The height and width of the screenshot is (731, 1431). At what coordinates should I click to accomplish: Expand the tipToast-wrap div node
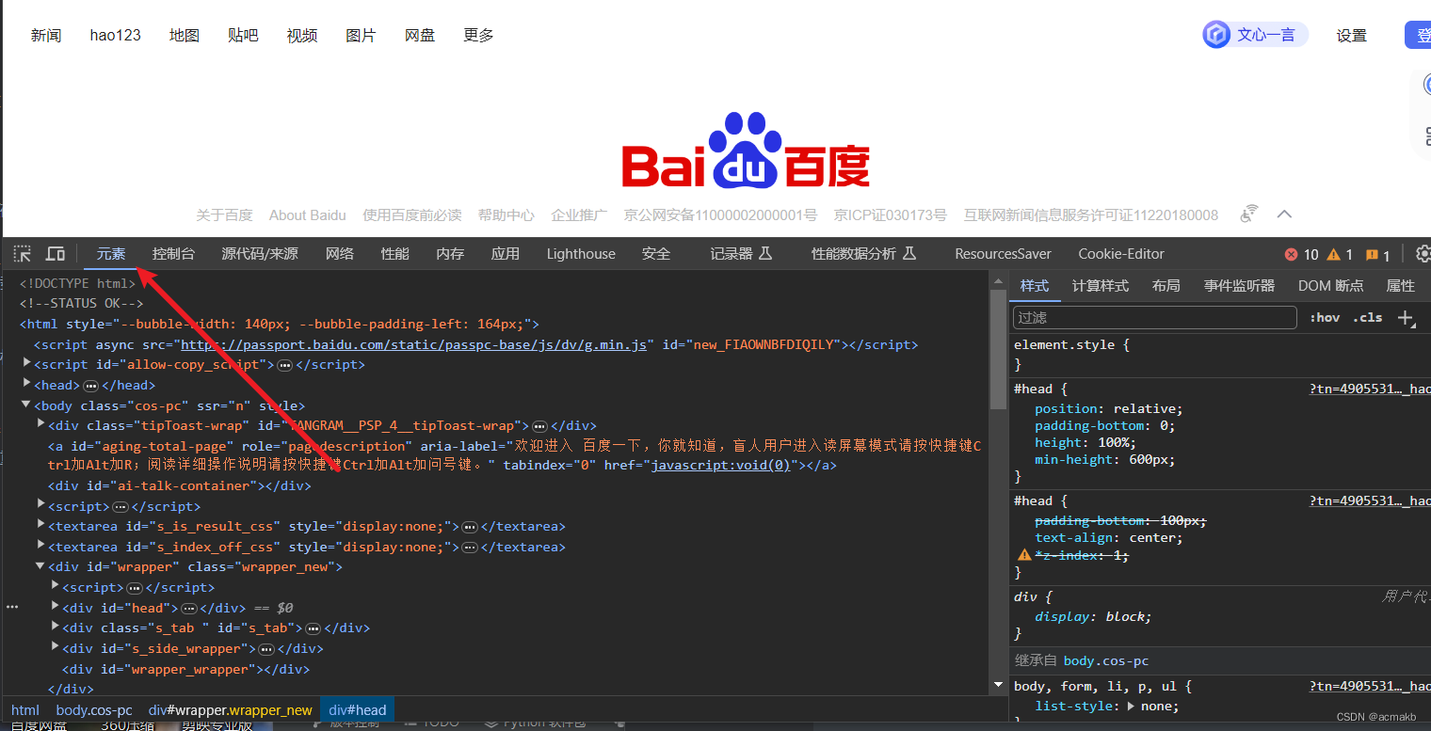[x=40, y=424]
